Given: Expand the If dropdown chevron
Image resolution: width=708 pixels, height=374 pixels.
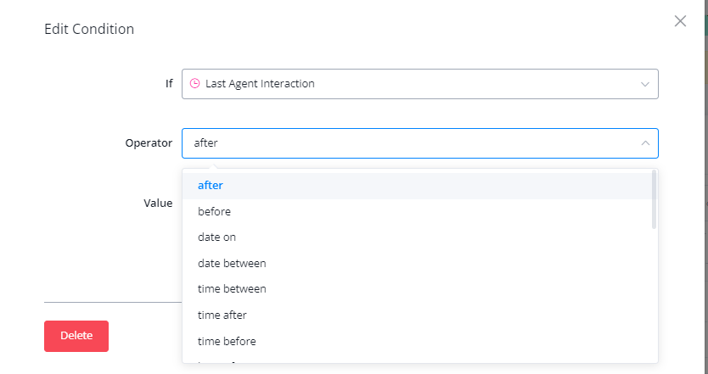Looking at the screenshot, I should [x=645, y=84].
